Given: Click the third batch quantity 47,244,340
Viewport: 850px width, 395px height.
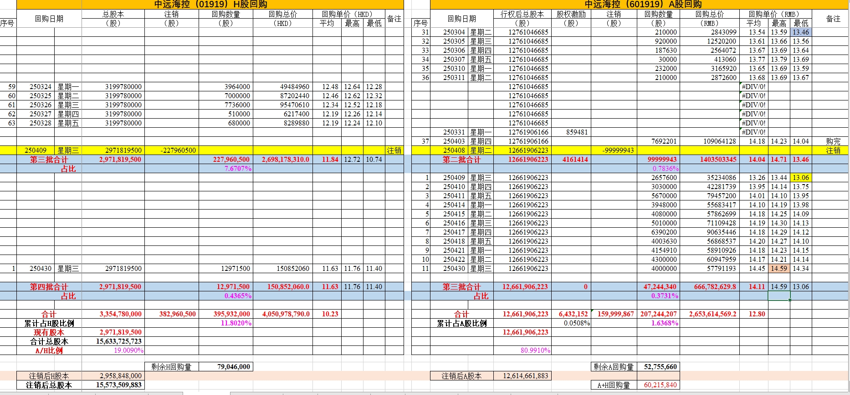Looking at the screenshot, I should [658, 287].
